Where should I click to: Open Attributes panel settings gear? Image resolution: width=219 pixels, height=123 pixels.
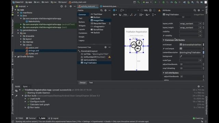[x=199, y=10]
